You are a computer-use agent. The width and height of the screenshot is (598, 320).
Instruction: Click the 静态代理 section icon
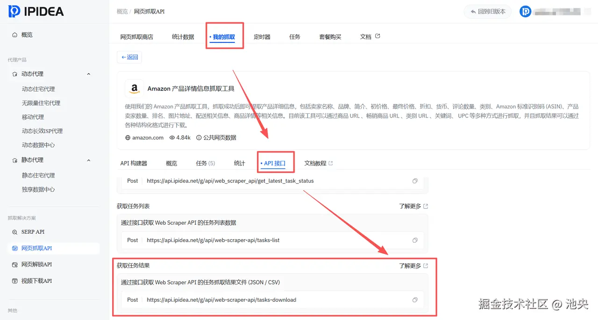point(14,160)
